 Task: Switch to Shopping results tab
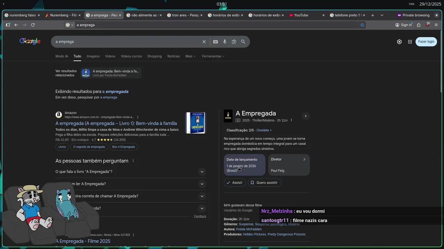154,56
